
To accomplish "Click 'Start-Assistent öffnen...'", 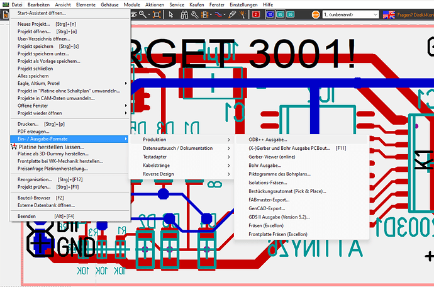I will click(69, 13).
